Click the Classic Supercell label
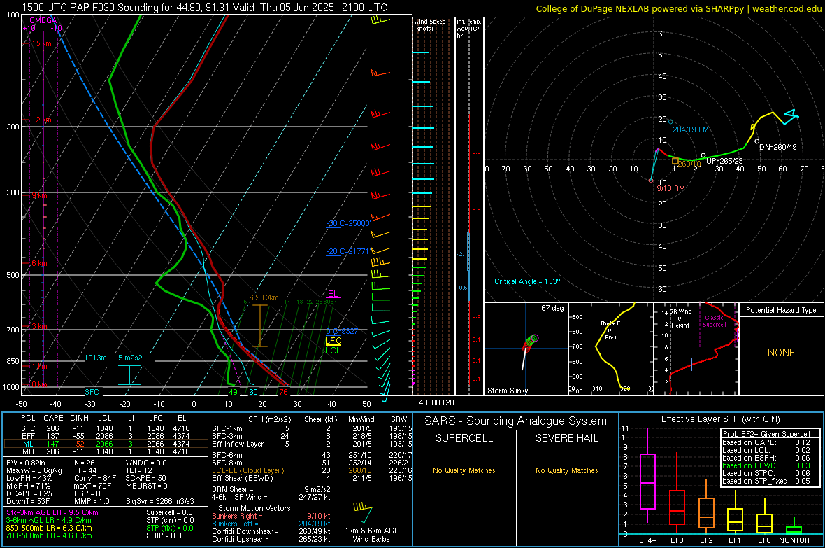The height and width of the screenshot is (548, 825). pyautogui.click(x=715, y=321)
